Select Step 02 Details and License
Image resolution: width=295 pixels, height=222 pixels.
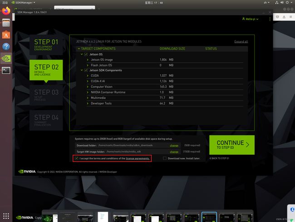(x=46, y=70)
